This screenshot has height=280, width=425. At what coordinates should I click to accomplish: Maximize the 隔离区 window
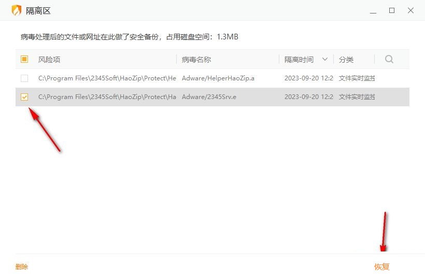[x=392, y=10]
